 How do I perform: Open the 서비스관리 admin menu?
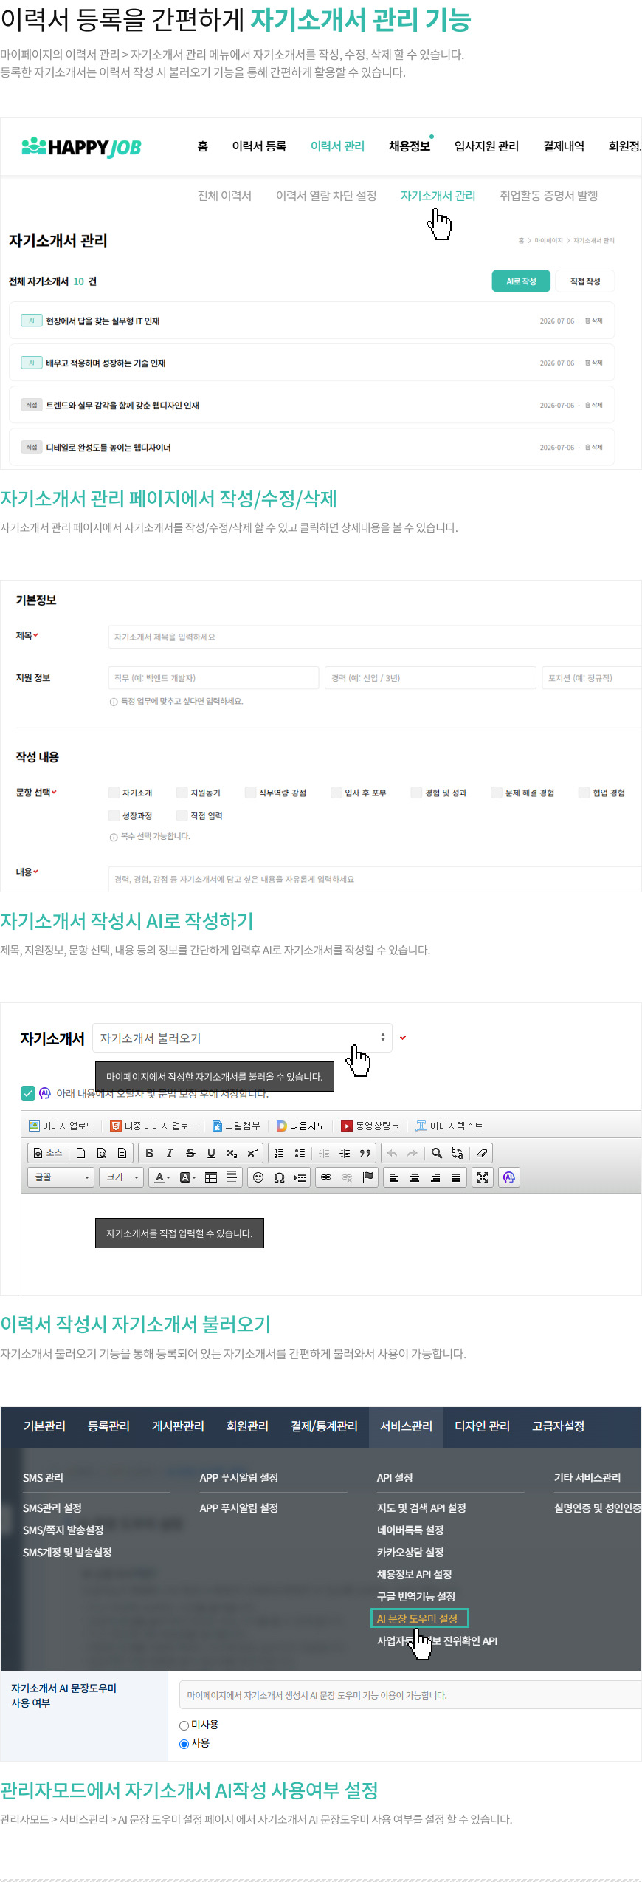click(407, 1426)
